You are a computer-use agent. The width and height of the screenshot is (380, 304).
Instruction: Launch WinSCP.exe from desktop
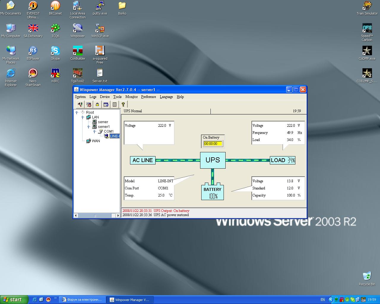pos(100,31)
